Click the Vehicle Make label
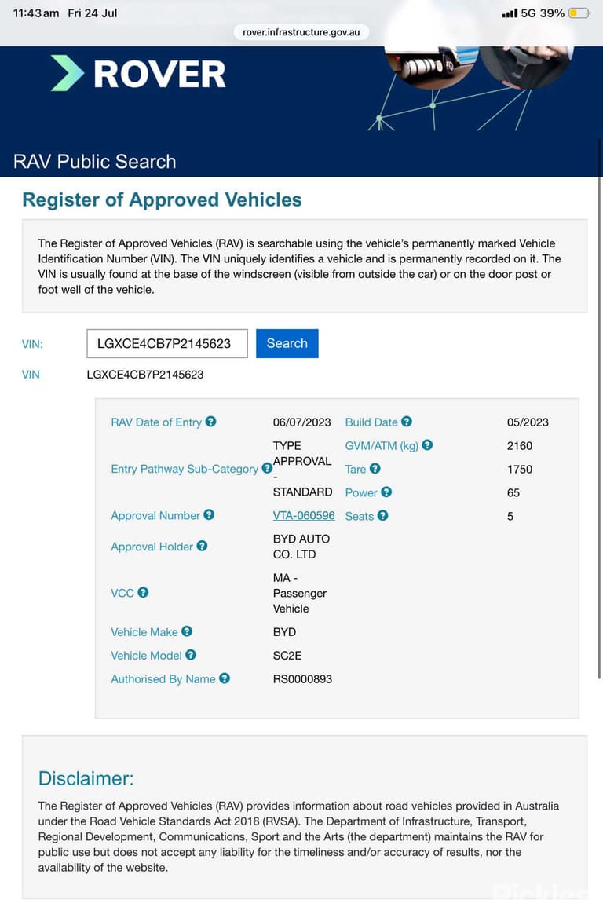 [144, 631]
